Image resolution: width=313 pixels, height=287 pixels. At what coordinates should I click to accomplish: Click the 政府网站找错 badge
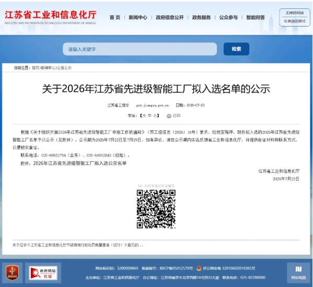43,273
